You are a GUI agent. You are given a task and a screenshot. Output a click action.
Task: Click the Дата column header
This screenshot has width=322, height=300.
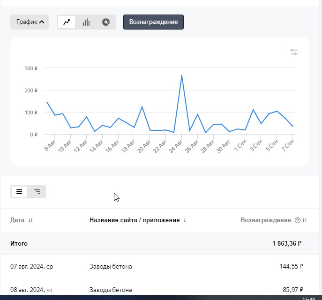point(17,220)
